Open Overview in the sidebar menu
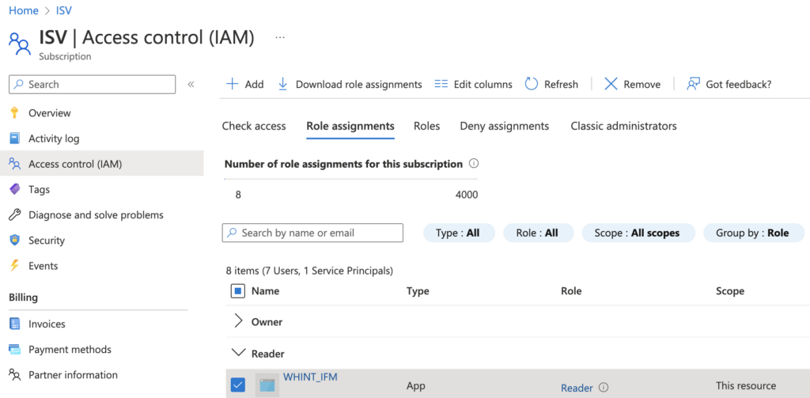Image resolution: width=810 pixels, height=398 pixels. coord(50,112)
